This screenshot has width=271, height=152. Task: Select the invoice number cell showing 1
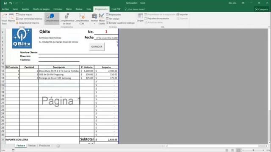[106, 32]
